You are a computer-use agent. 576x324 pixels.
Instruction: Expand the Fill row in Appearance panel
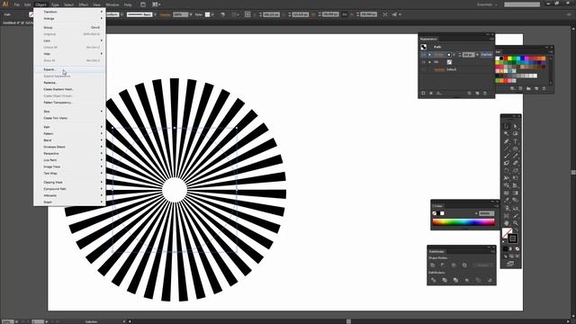coord(429,62)
